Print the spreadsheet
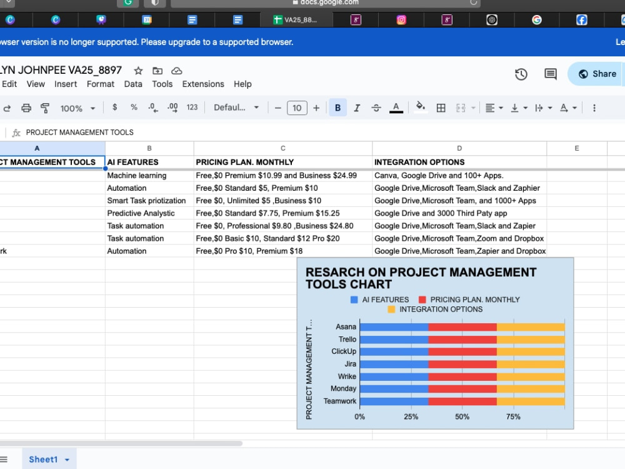Viewport: 625px width, 469px height. [x=26, y=108]
